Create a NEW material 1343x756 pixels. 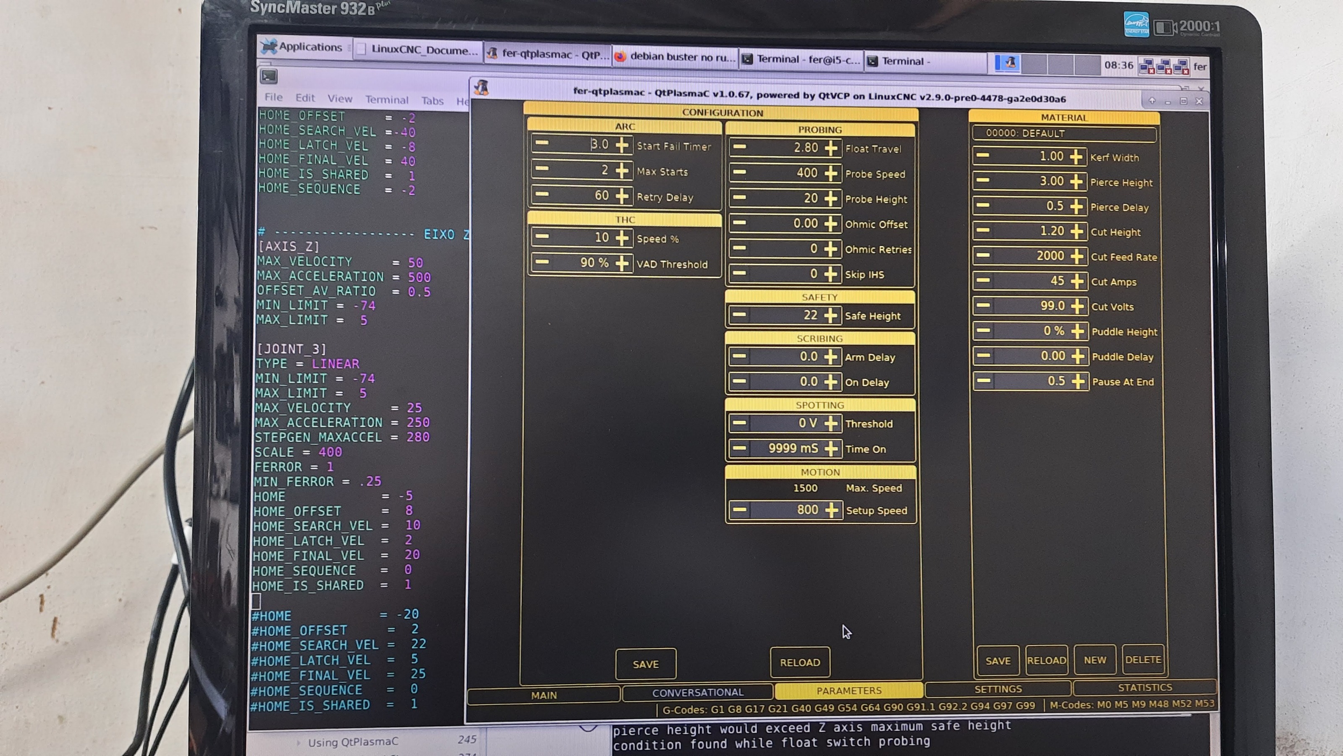click(1095, 660)
